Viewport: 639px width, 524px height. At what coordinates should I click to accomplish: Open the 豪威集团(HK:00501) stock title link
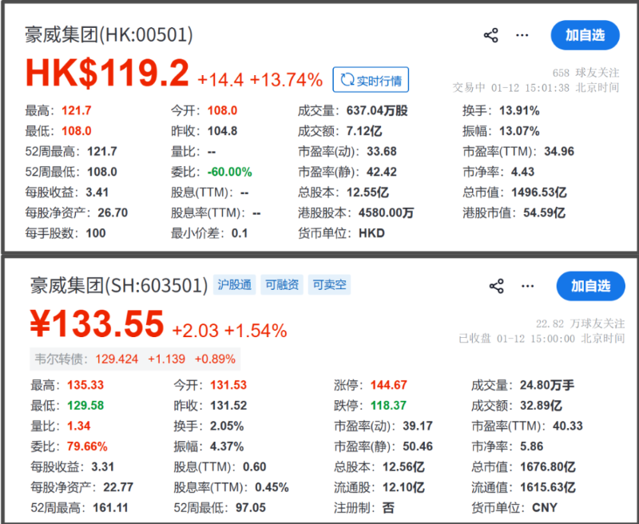(108, 35)
